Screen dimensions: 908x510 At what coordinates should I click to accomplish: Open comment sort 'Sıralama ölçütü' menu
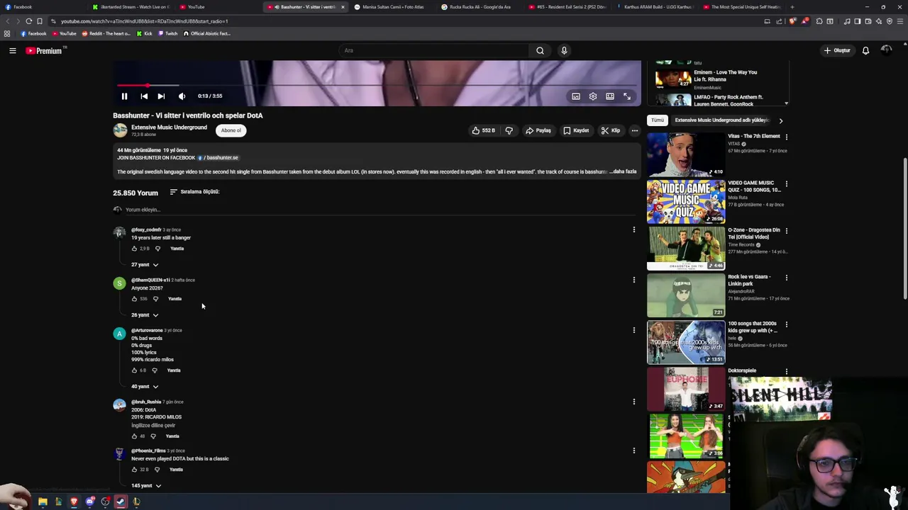coord(194,192)
